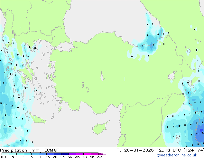This screenshot has width=204, height=158.
Task: Click the 20–25 mm legend color box
Action: [57, 154]
